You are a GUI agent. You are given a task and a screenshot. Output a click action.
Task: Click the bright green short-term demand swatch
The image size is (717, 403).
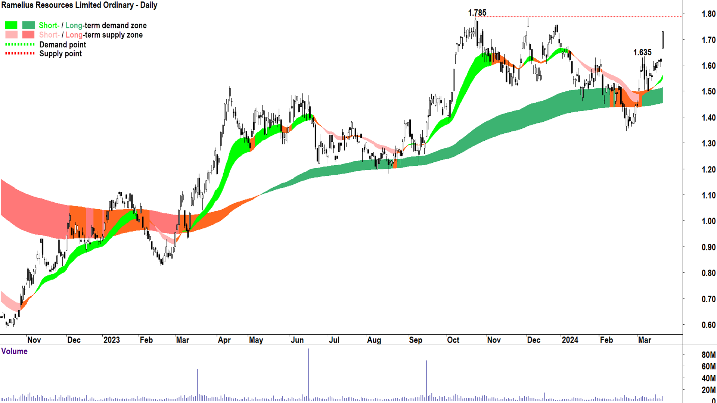[x=11, y=25]
